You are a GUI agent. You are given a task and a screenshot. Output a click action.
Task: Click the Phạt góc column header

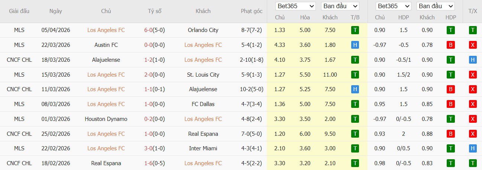(x=251, y=11)
